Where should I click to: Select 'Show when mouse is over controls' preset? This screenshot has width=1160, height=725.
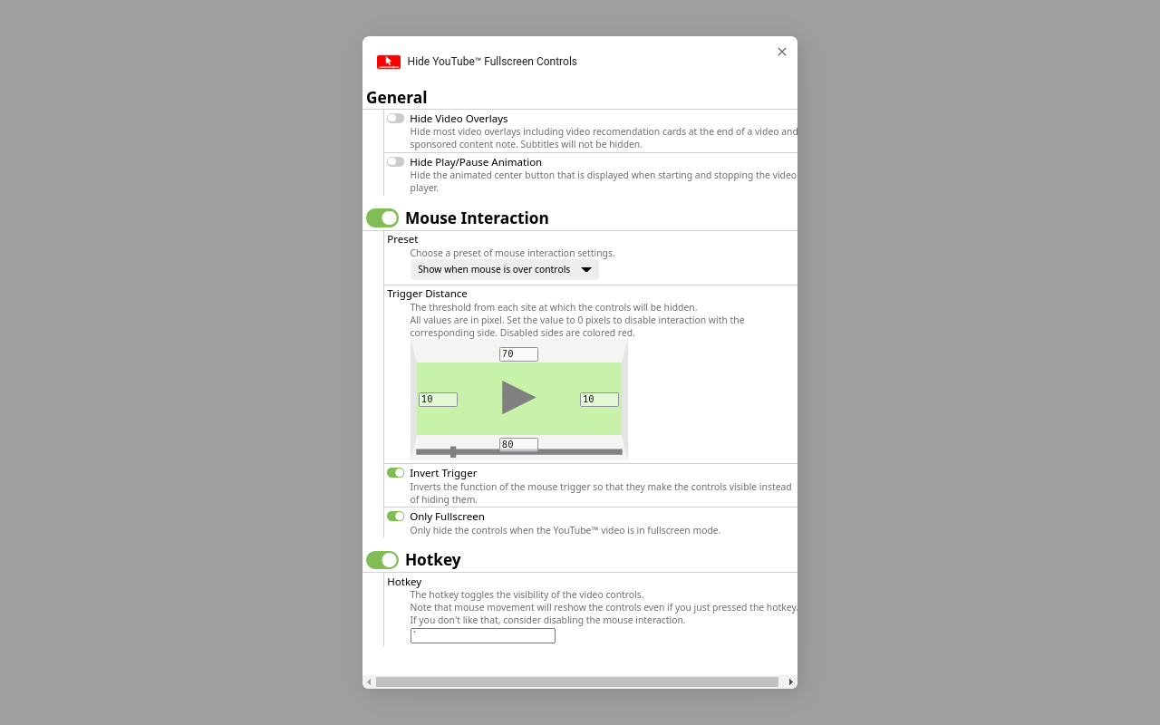click(494, 269)
